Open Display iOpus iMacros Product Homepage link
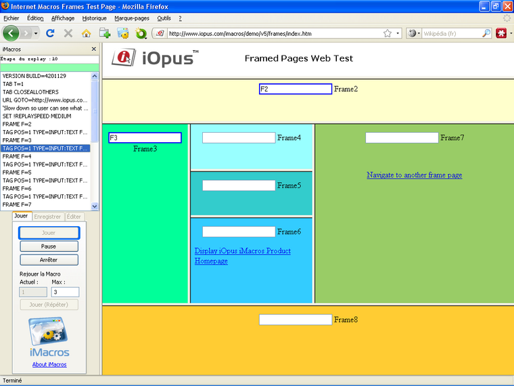514x386 pixels. 243,256
